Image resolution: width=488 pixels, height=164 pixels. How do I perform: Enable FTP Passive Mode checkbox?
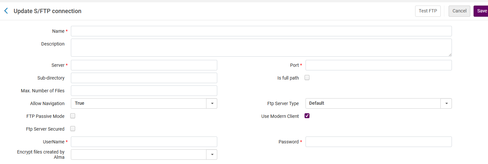click(73, 116)
